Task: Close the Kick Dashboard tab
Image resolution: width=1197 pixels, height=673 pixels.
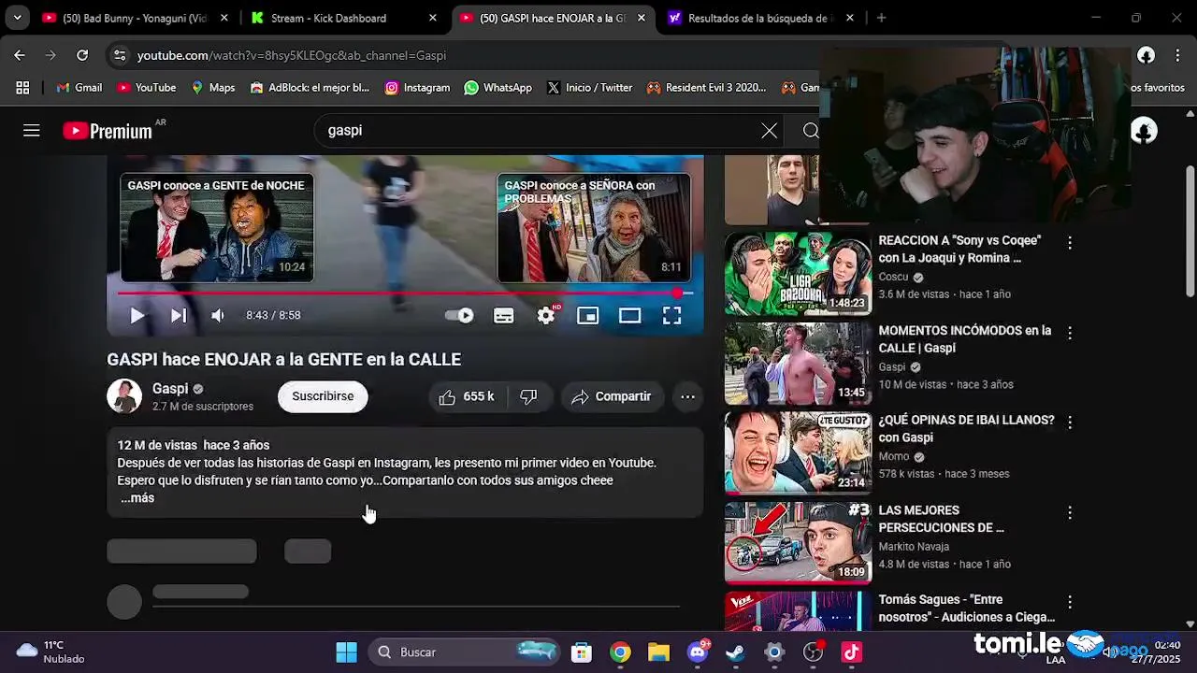Action: click(x=432, y=18)
